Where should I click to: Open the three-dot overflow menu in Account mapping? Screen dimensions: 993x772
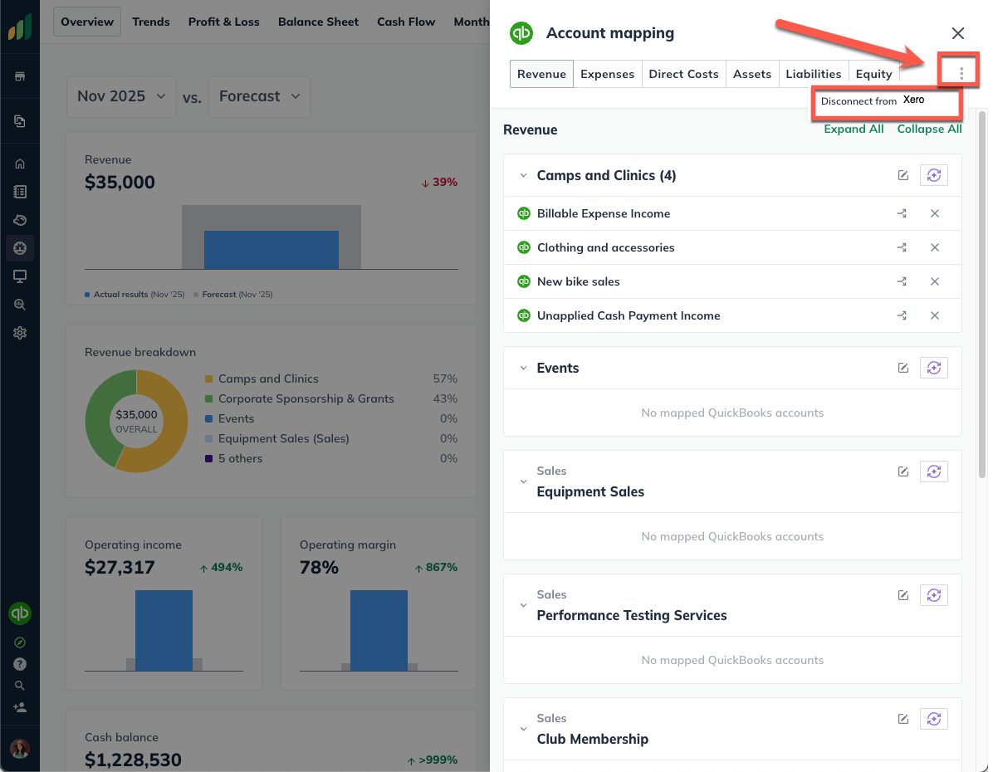959,71
